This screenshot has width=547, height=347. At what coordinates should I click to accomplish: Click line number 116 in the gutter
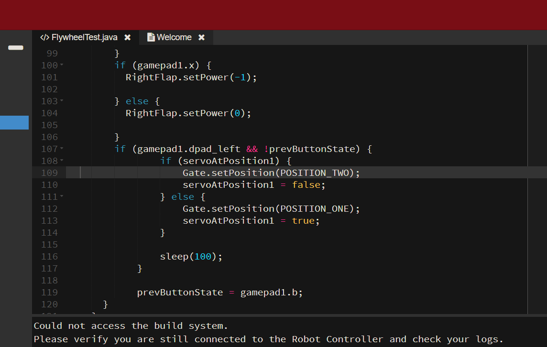coord(49,256)
